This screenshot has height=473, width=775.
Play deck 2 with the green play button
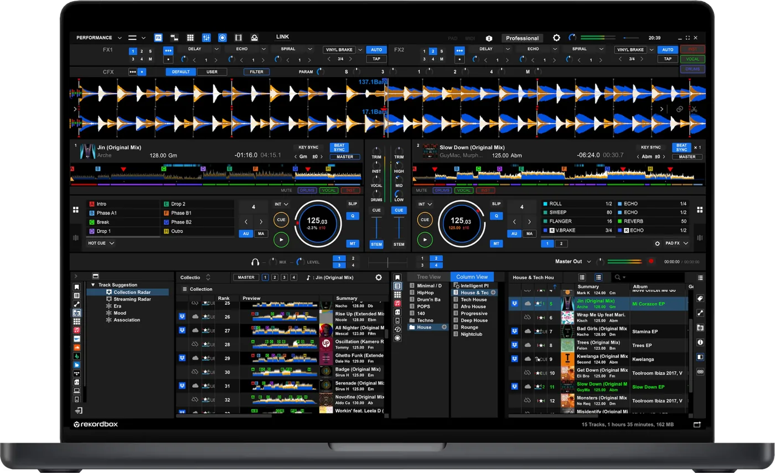pyautogui.click(x=425, y=240)
